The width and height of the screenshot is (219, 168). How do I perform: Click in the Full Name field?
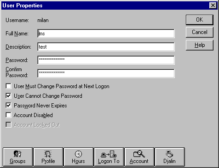tap(106, 34)
